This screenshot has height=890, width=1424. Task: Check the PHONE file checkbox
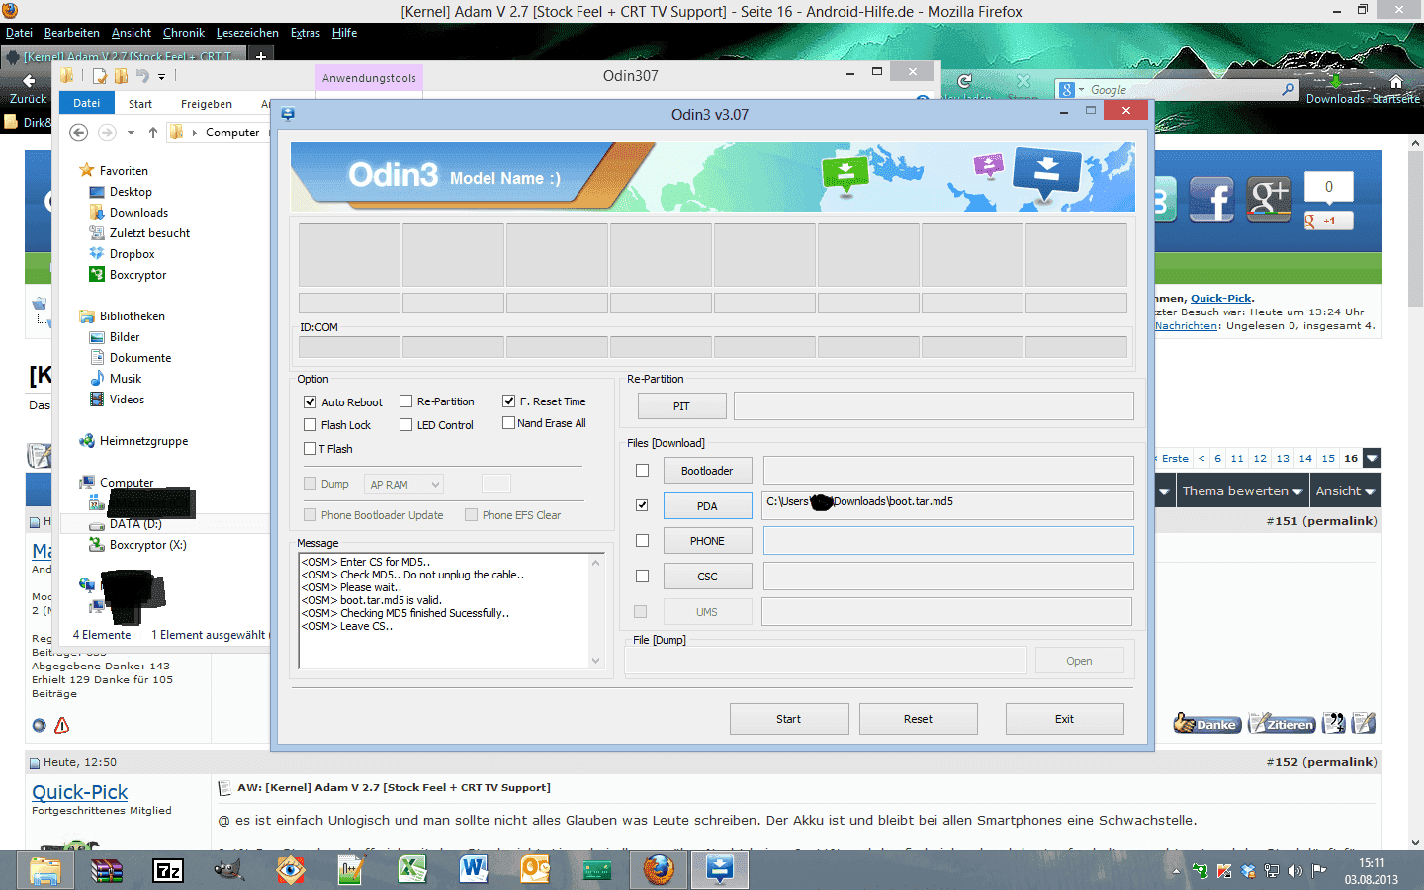(642, 540)
